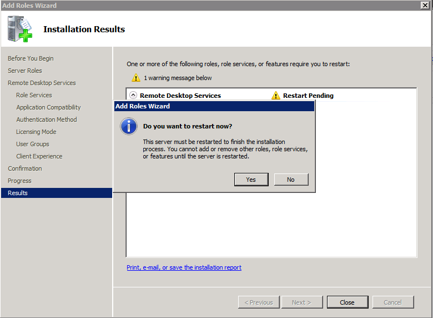Click the warning icon beside '1 warning message below'
Image resolution: width=433 pixels, height=318 pixels.
136,78
